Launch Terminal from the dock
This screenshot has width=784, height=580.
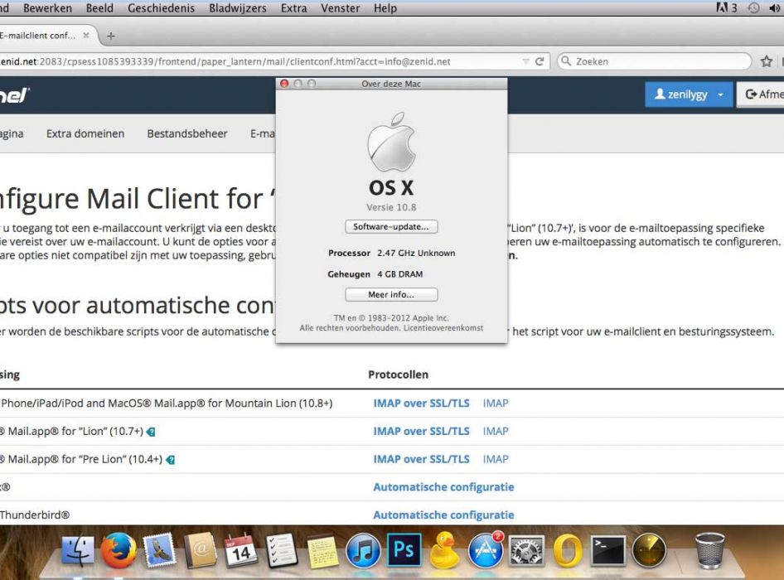point(608,551)
